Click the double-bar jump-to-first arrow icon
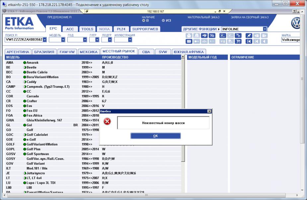Image resolution: width=307 pixels, height=200 pixels. coord(249,42)
